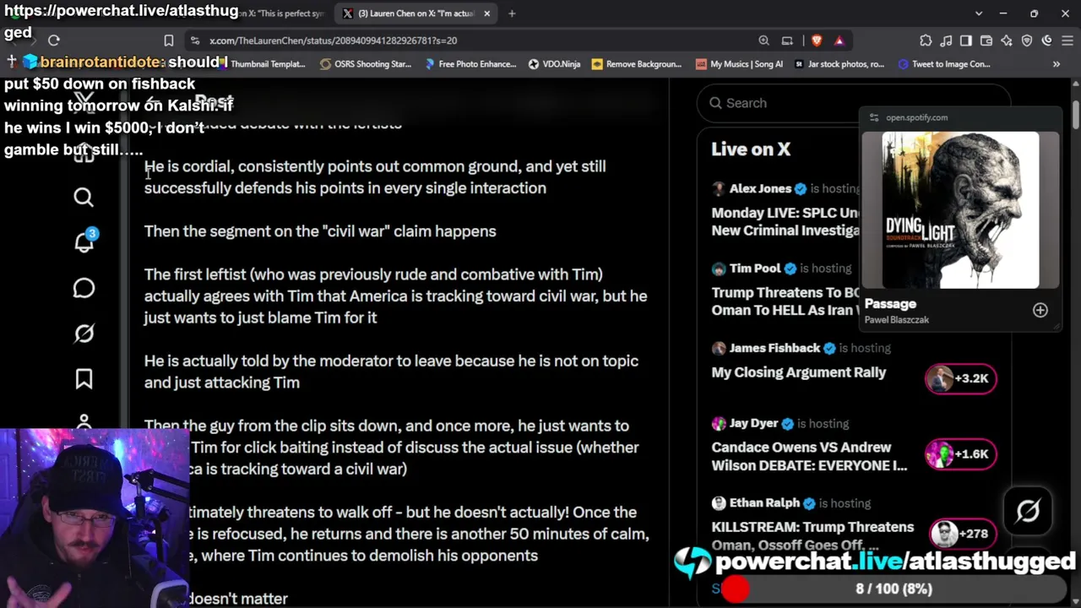Screen dimensions: 1081x608
Task: Click the +278 listeners badge
Action: [x=961, y=534]
